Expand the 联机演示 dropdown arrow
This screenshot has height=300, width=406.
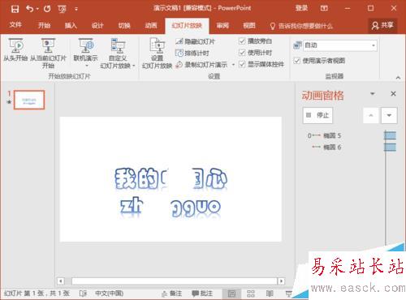(x=87, y=66)
